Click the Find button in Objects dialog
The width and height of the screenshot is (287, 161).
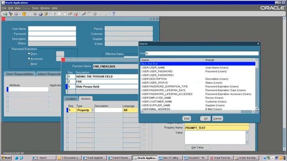[187, 119]
